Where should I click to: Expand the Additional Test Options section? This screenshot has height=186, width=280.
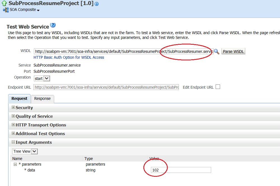[13, 133]
